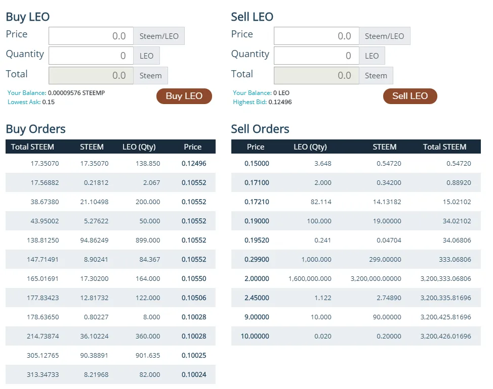Select sell order price 0.17100
Screen dimensions: 493x389
tap(257, 182)
